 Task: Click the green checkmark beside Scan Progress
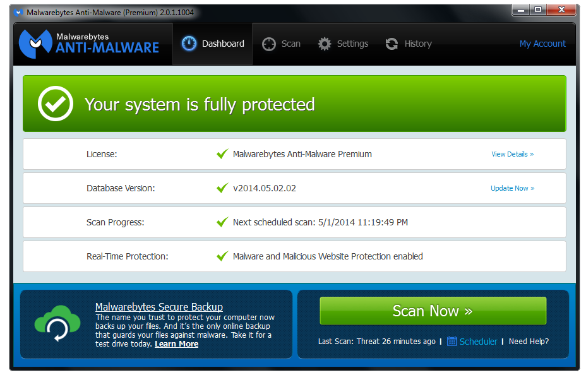coord(222,222)
